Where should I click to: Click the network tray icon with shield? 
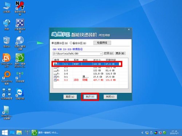147,133
